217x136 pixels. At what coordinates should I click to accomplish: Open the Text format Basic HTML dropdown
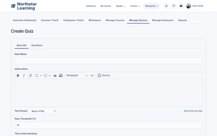click(x=42, y=111)
